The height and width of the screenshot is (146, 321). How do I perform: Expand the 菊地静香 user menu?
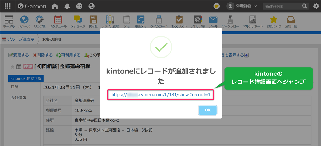pos(242,6)
